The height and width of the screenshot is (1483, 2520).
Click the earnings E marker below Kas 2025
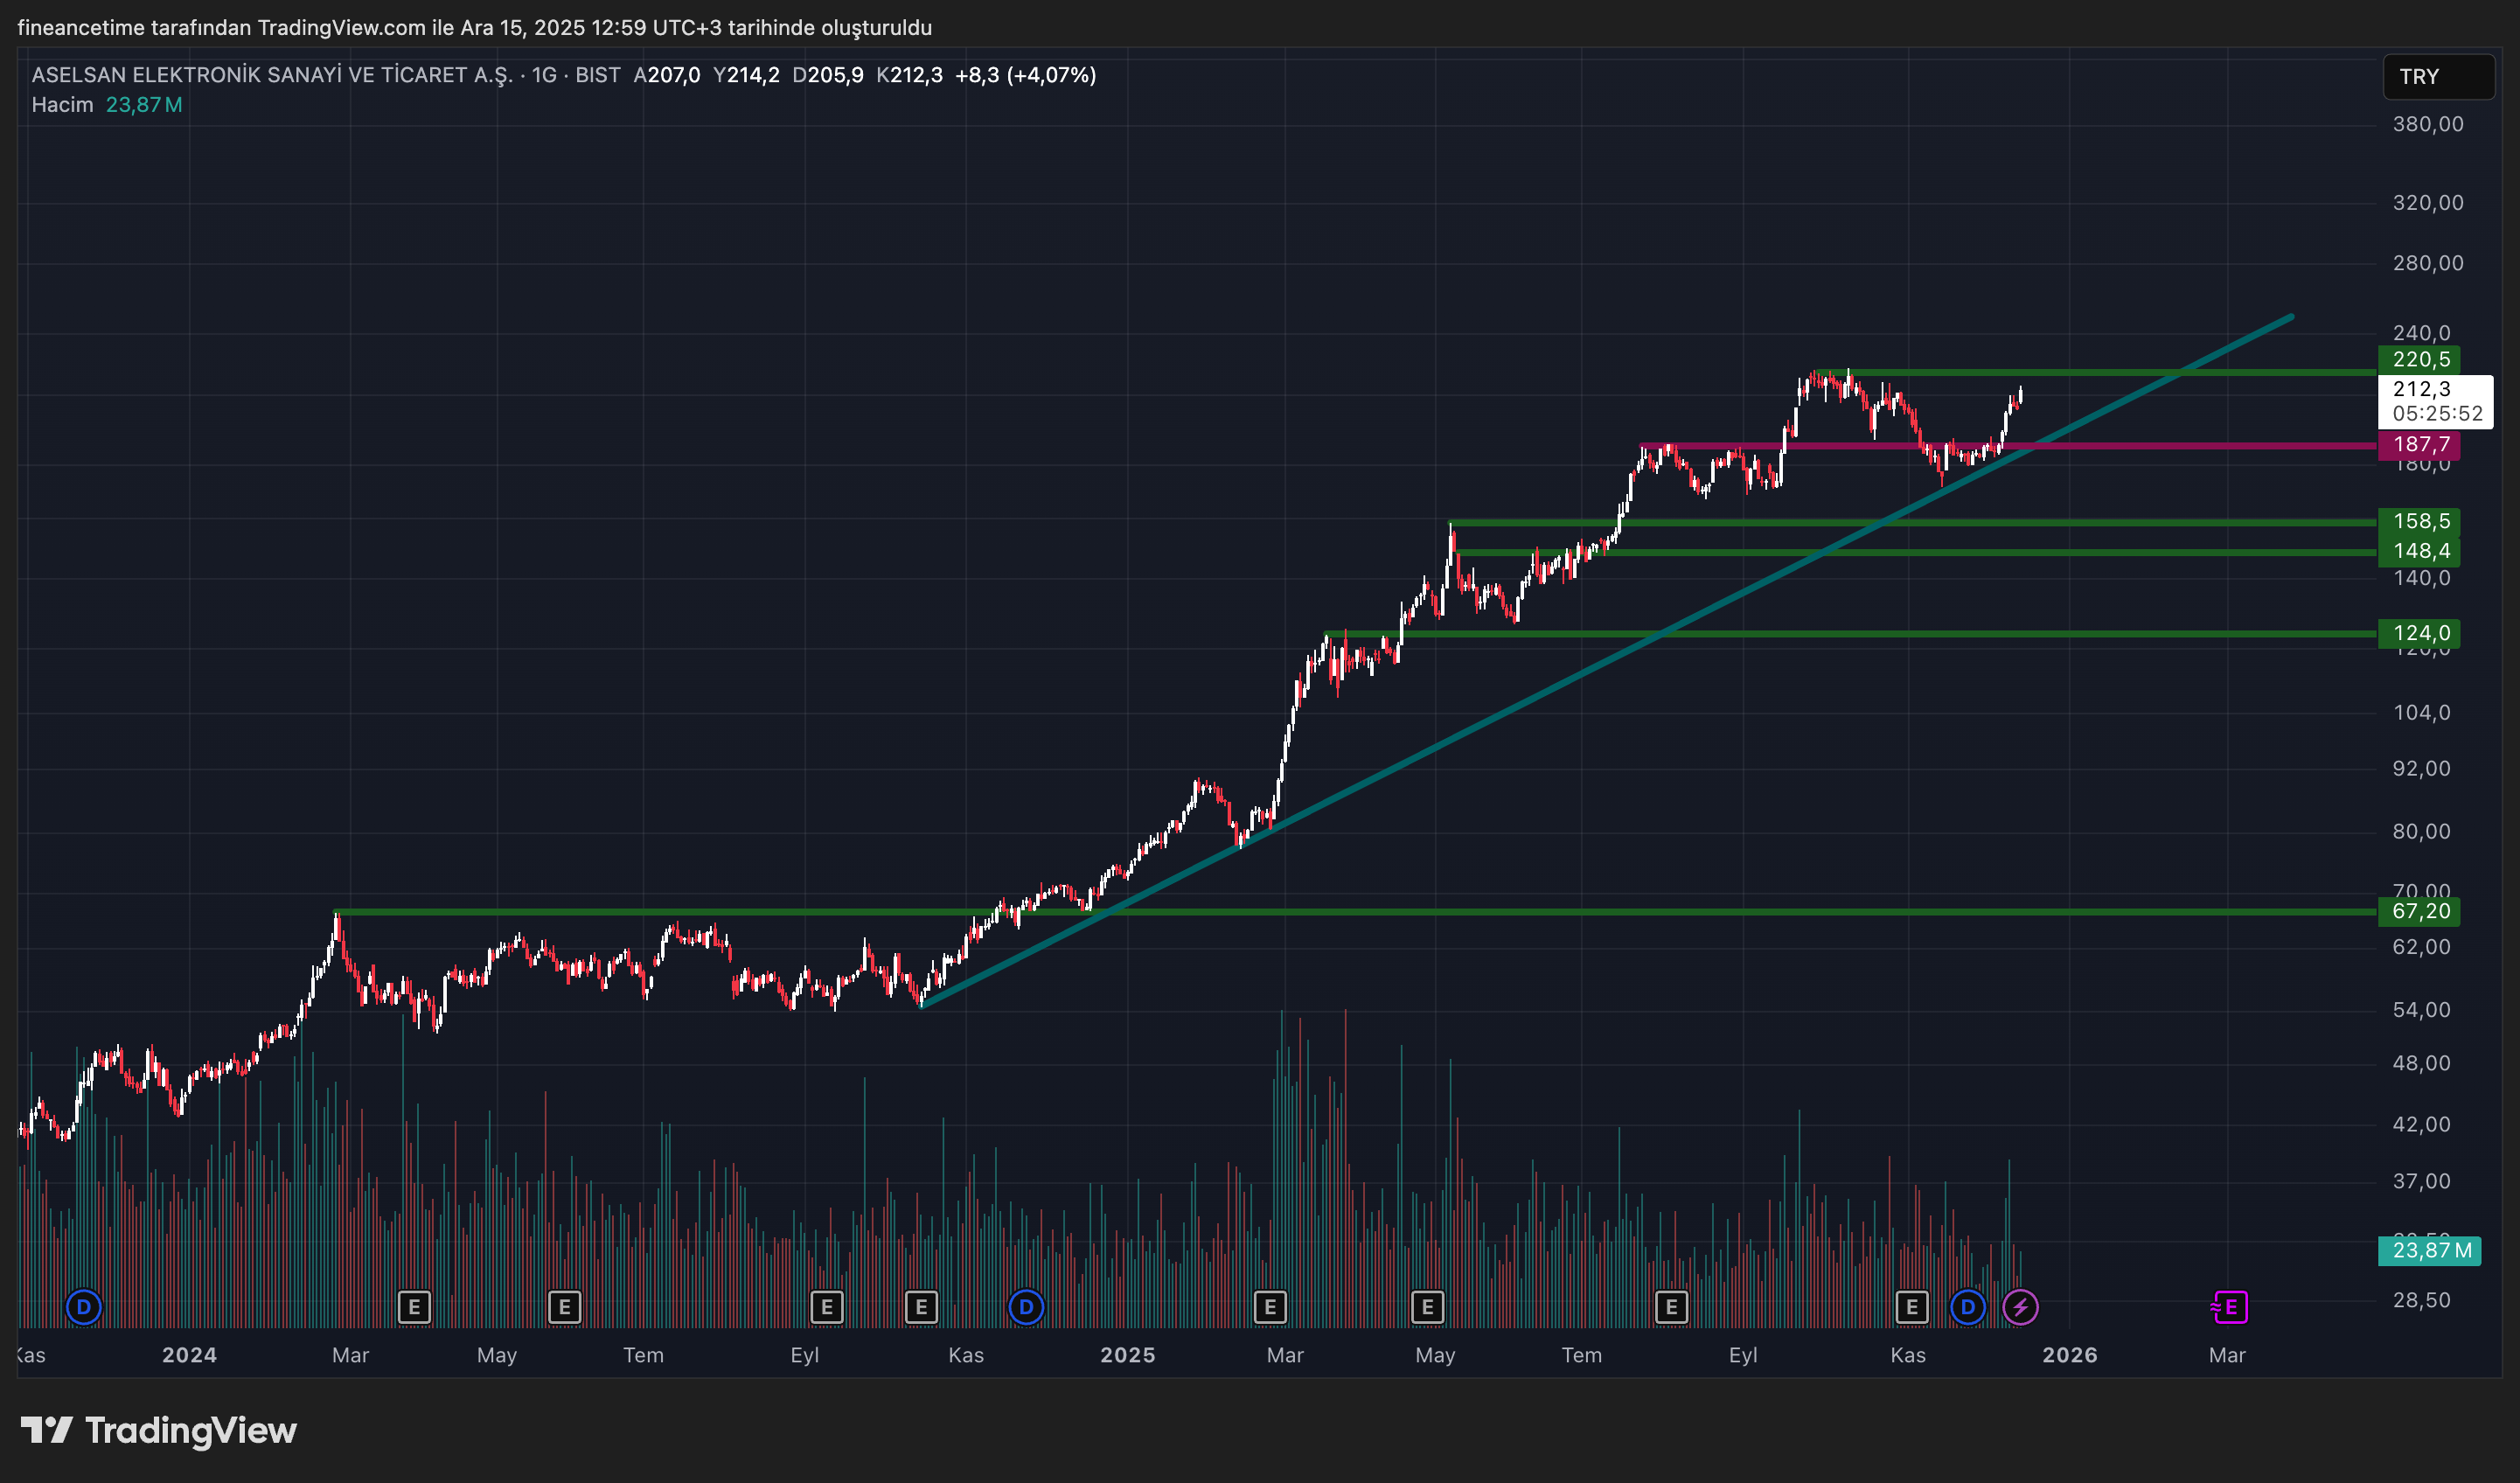(x=1912, y=1307)
